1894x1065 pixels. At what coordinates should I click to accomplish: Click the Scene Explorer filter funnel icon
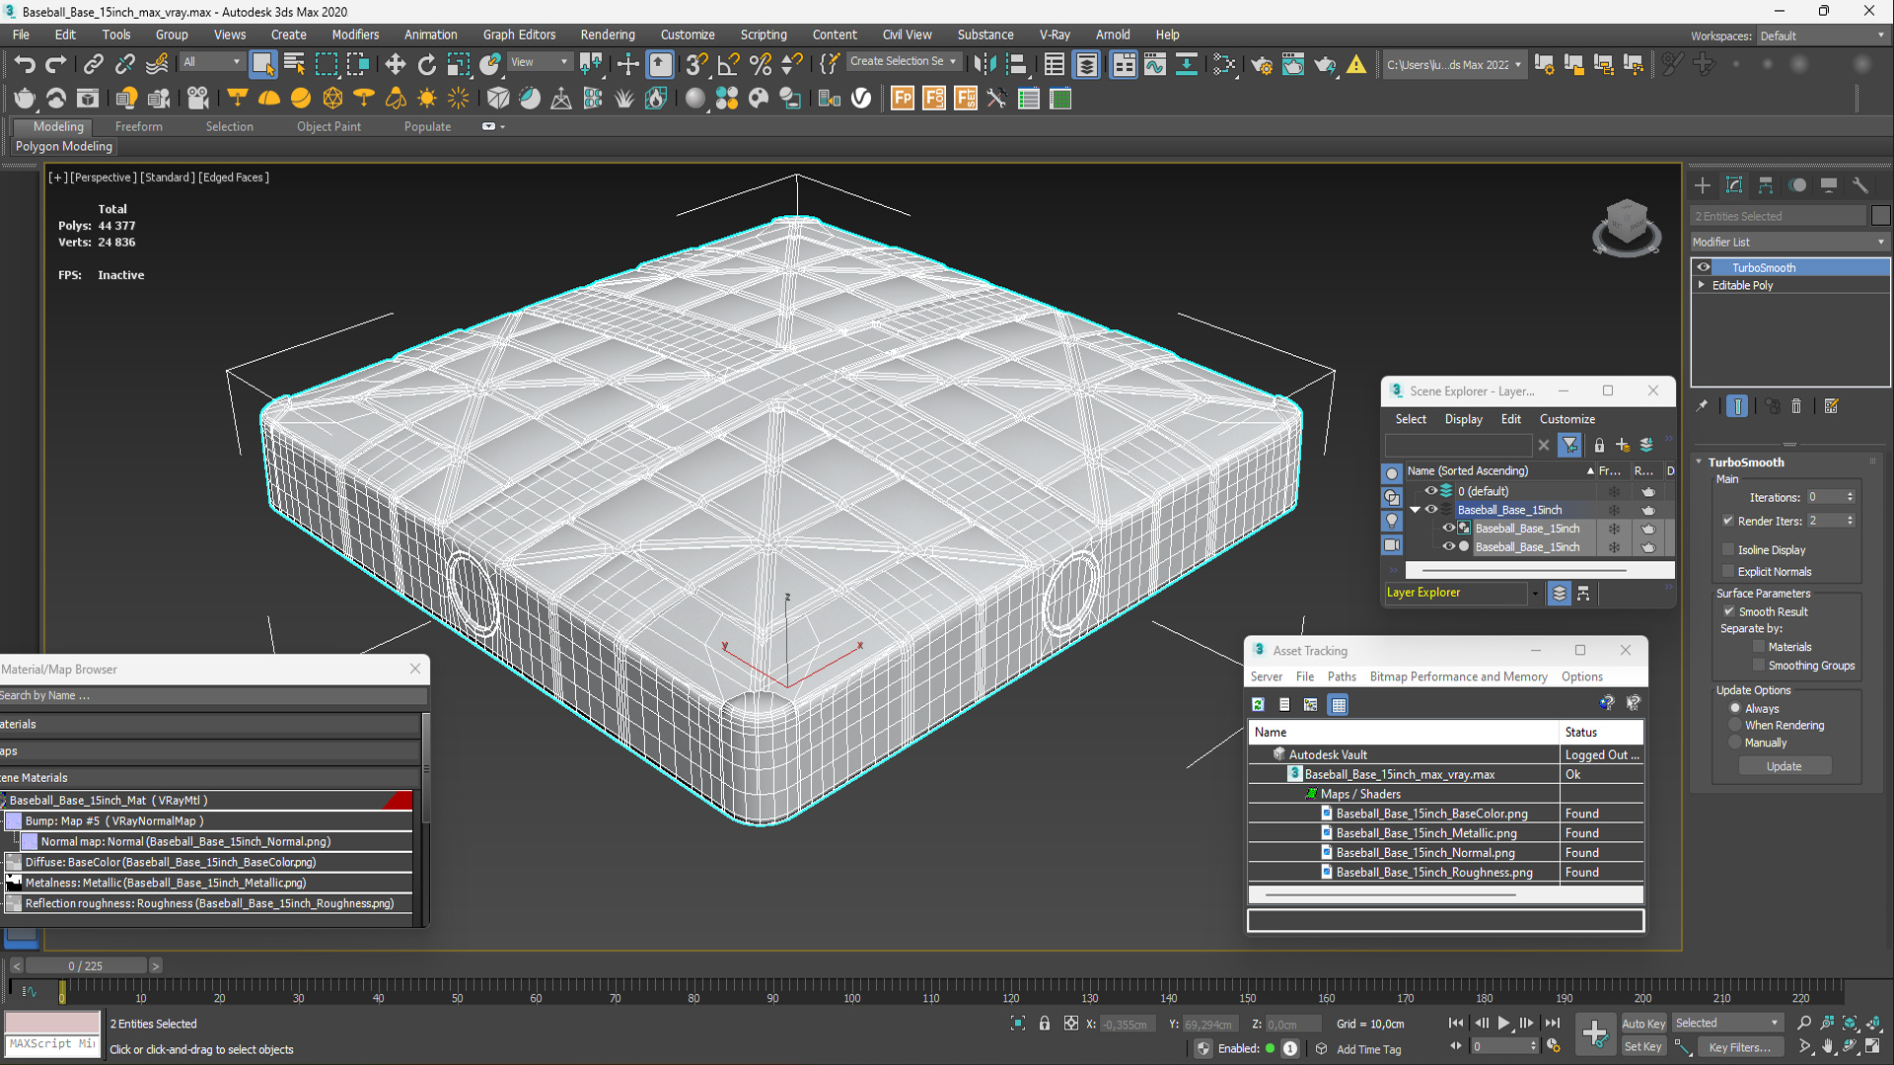pos(1569,446)
